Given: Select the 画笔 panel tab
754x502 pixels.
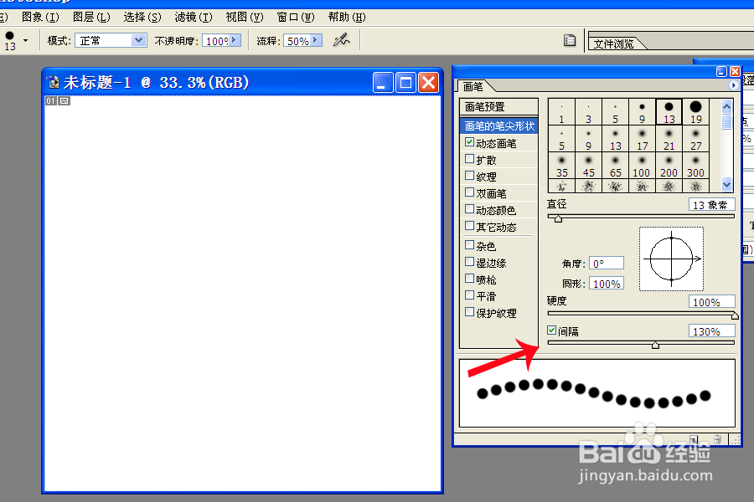Looking at the screenshot, I should (x=473, y=86).
